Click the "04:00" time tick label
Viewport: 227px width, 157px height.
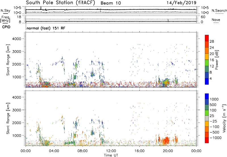click(x=54, y=151)
